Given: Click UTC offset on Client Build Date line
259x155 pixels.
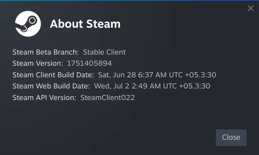Looking at the screenshot, I should pos(192,75).
